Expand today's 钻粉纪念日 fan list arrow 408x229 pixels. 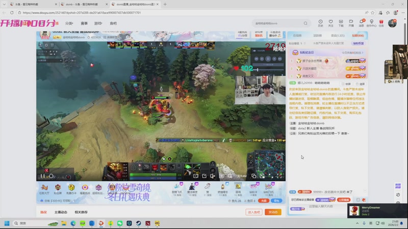pos(363,53)
